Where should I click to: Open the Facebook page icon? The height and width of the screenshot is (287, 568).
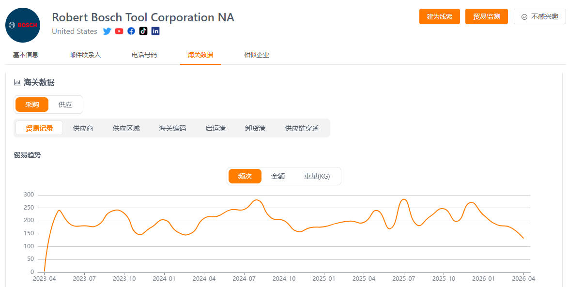[x=131, y=31]
